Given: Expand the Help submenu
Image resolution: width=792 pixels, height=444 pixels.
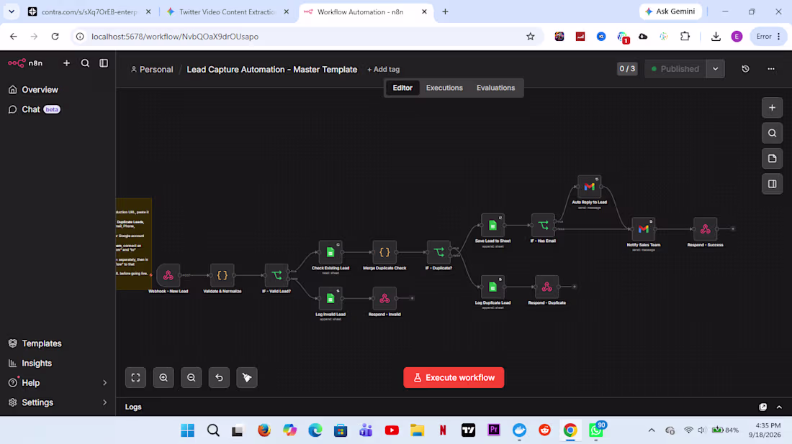Looking at the screenshot, I should tap(104, 383).
